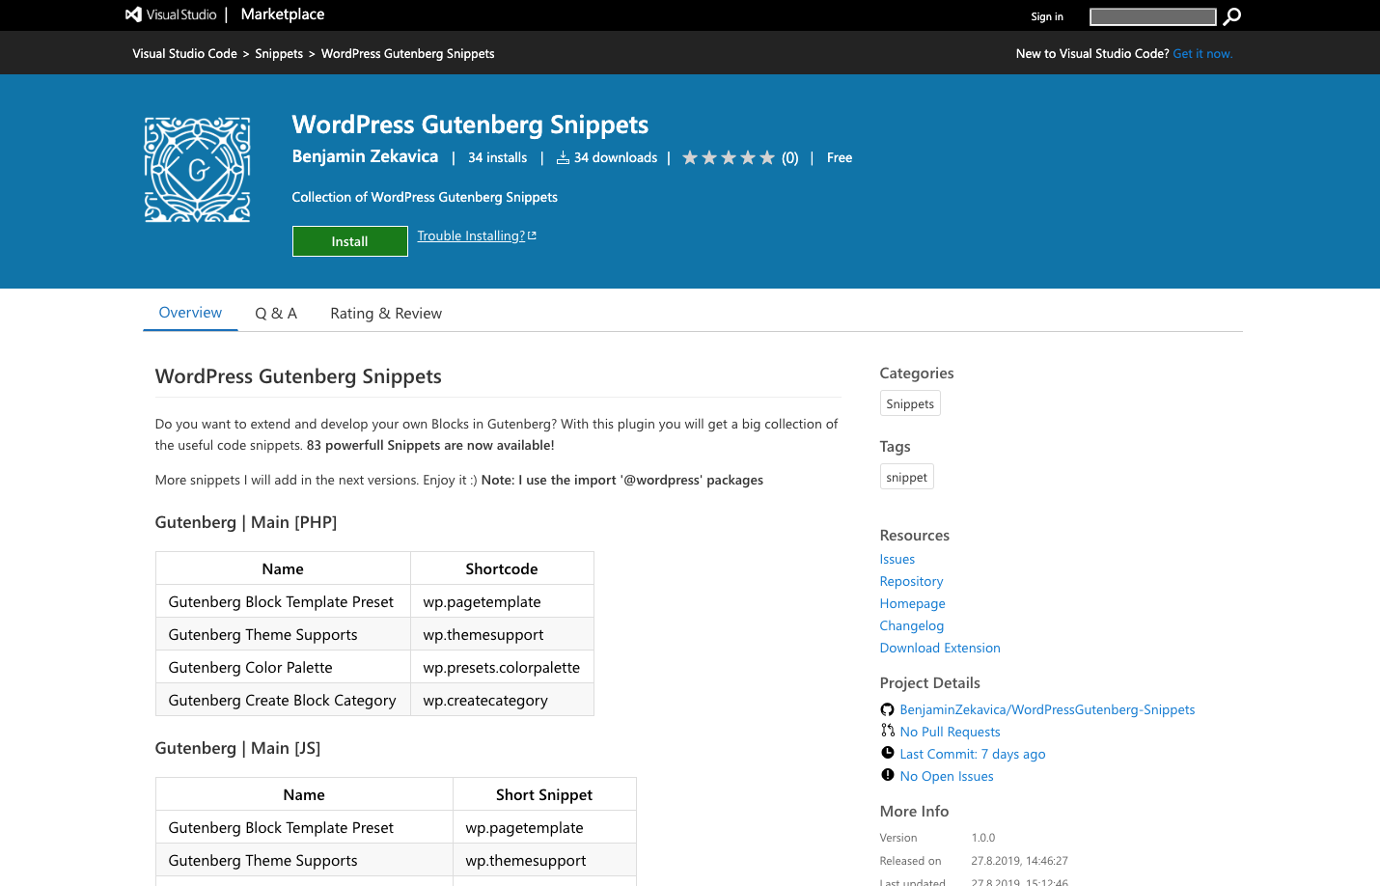Click the wp.createcategory cell
The height and width of the screenshot is (886, 1380).
tap(502, 700)
